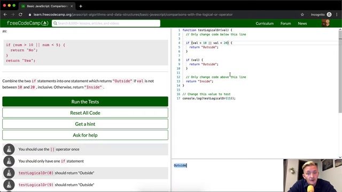Open the Forum nav link
This screenshot has width=342, height=192.
coord(285,23)
